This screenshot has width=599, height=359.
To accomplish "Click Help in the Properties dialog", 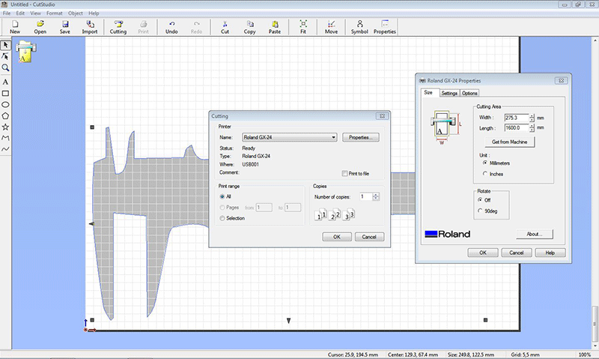I will (550, 253).
